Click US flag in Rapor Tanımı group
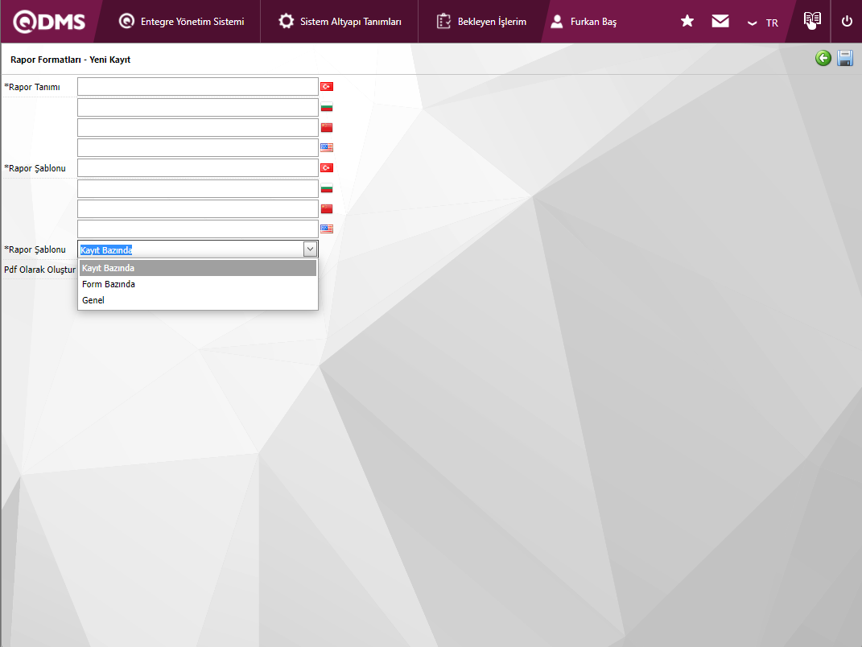 tap(327, 147)
